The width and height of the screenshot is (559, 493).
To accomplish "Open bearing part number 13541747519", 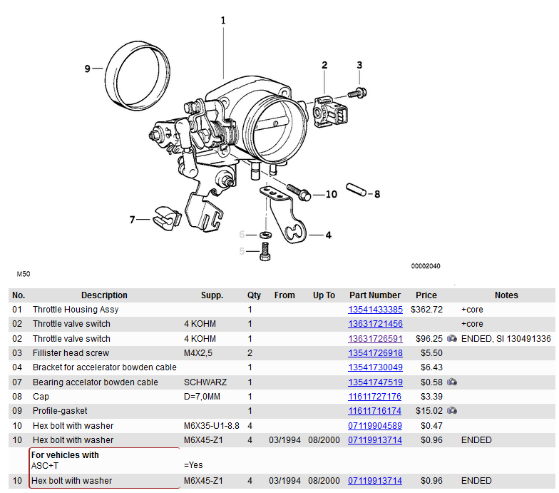I will click(375, 382).
